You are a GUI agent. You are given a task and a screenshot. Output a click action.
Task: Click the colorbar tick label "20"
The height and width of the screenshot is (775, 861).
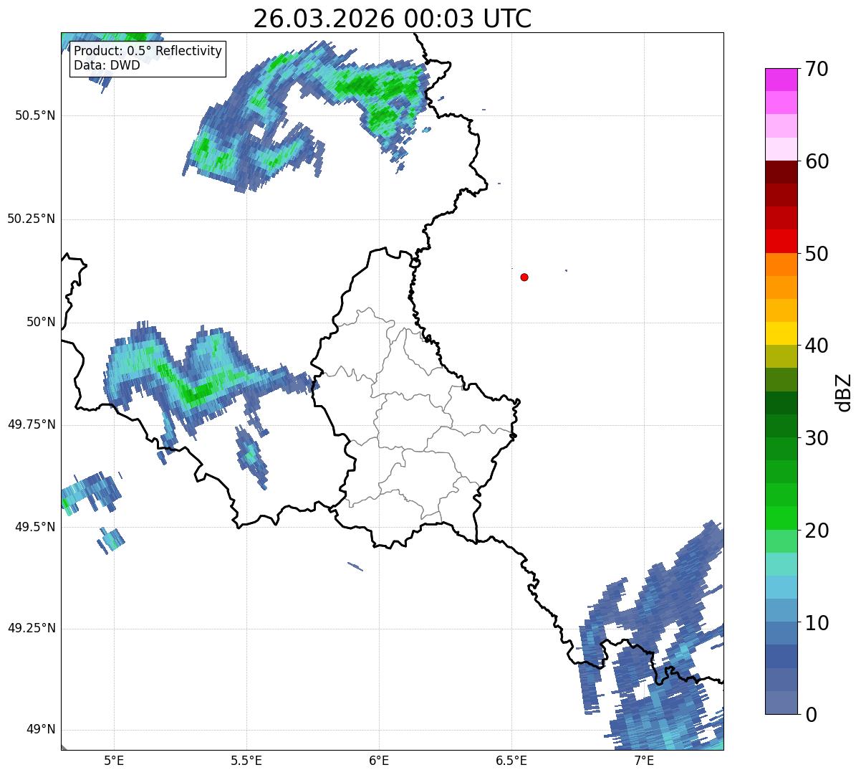point(817,531)
